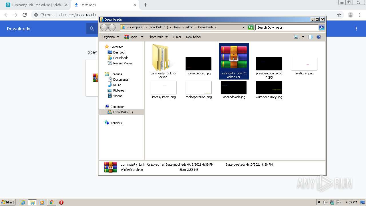Click the Explorer Back navigation arrow

click(104, 27)
